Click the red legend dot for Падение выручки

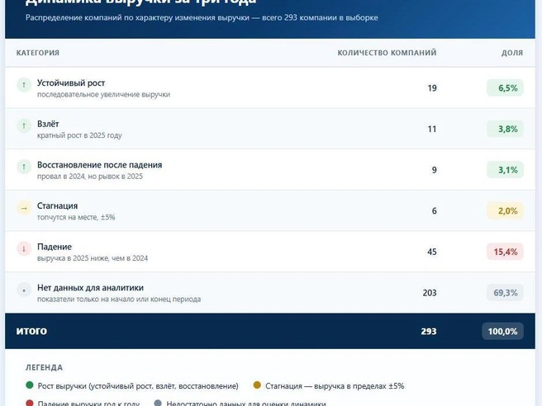pos(30,403)
